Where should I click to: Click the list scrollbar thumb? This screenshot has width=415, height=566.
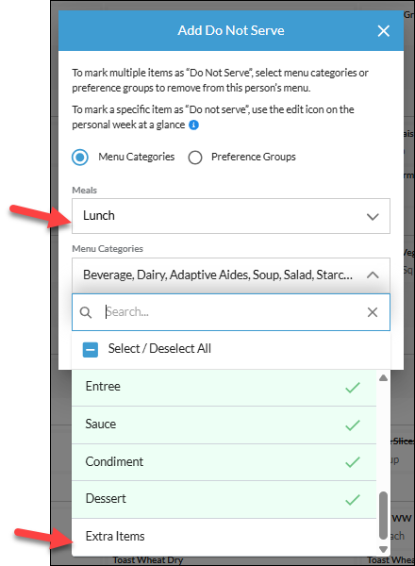383,515
